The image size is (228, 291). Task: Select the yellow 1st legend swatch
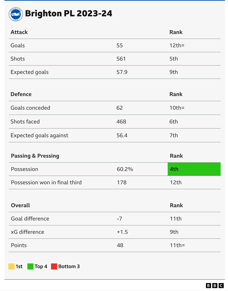11,267
